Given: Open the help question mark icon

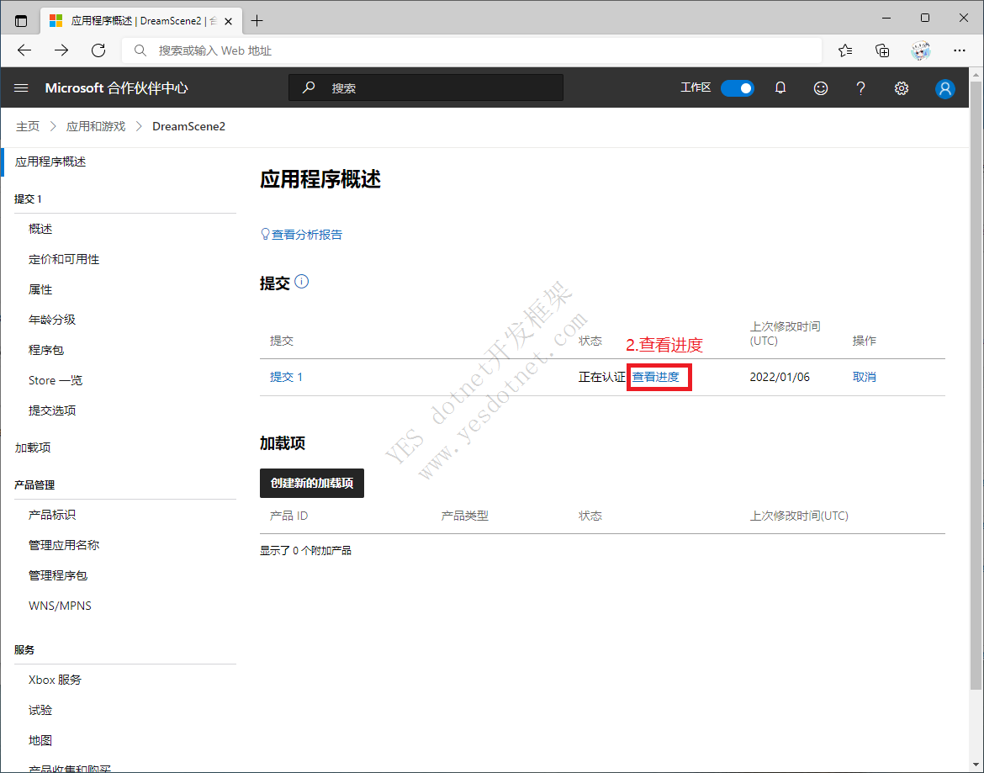Looking at the screenshot, I should (860, 88).
